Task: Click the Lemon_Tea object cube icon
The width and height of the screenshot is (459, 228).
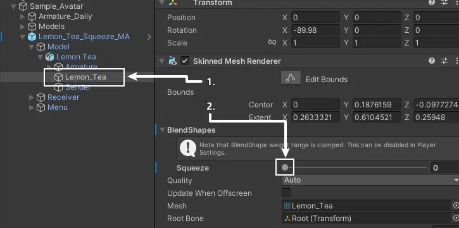Action: pos(58,77)
